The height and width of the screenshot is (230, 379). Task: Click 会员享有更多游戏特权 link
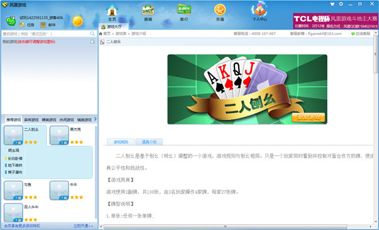22,226
